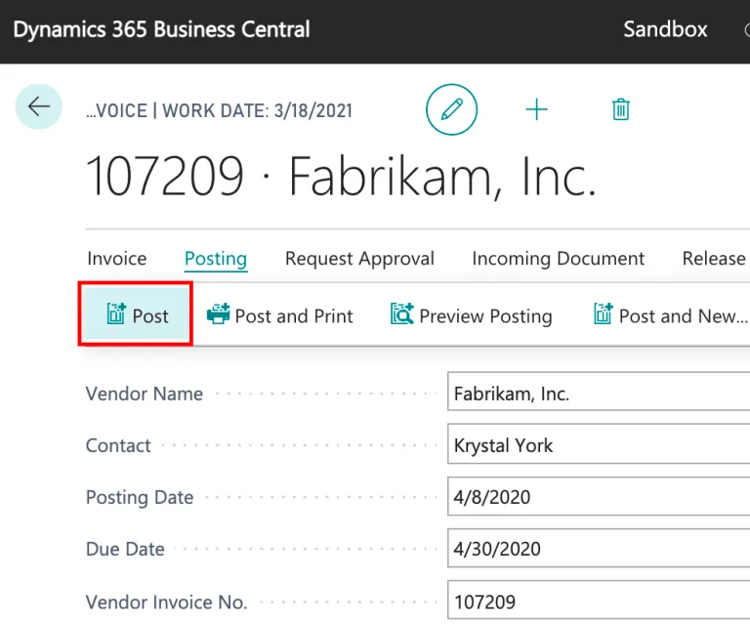This screenshot has height=624, width=750.
Task: Click the Vendor Name label
Action: [145, 394]
